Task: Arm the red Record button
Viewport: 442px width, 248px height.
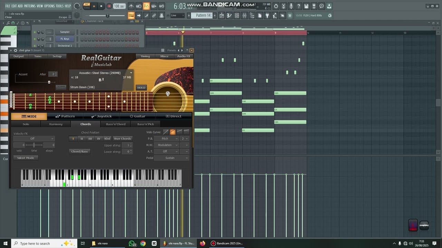Action: (109, 6)
